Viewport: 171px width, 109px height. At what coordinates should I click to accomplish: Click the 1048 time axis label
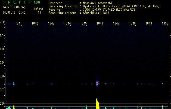[132, 23]
